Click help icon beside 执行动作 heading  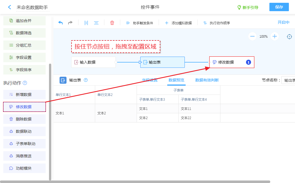25,83
